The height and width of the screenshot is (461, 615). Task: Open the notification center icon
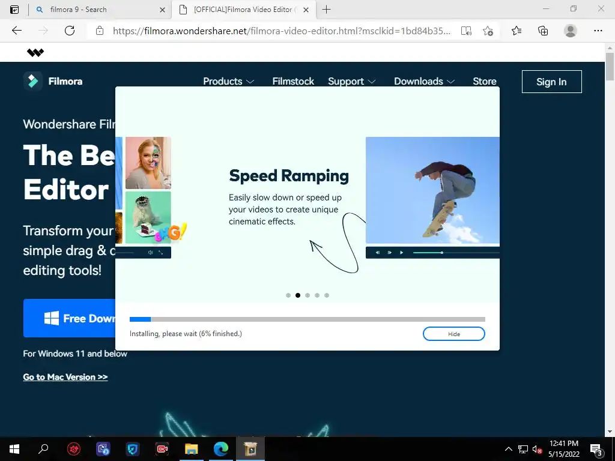tap(596, 449)
